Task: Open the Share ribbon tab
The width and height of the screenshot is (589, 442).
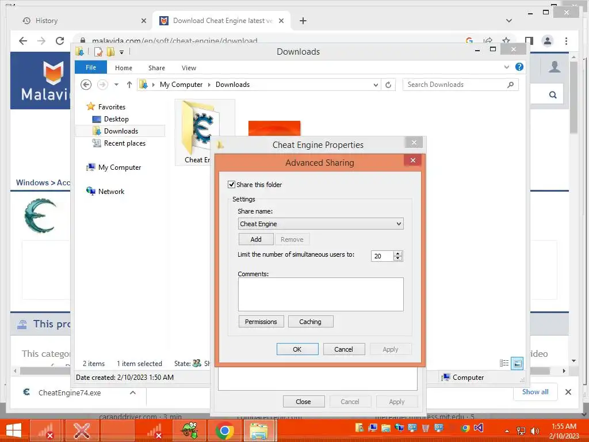Action: tap(156, 68)
